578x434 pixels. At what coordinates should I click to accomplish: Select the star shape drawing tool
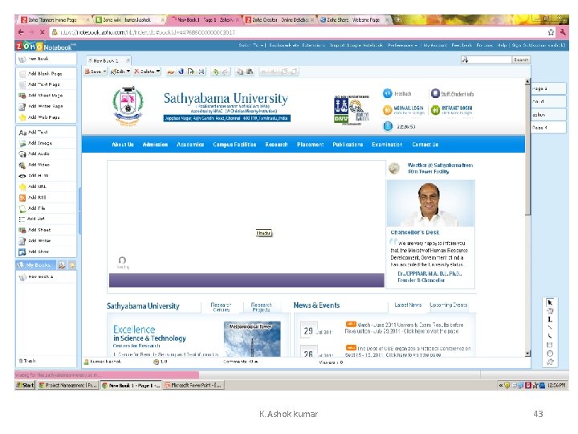[x=550, y=362]
